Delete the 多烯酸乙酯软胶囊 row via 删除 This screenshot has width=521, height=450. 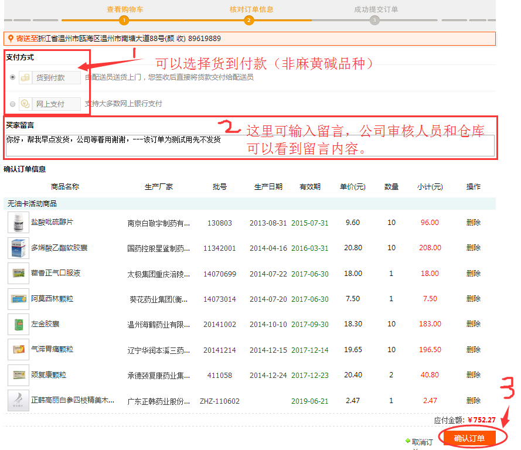click(x=473, y=248)
